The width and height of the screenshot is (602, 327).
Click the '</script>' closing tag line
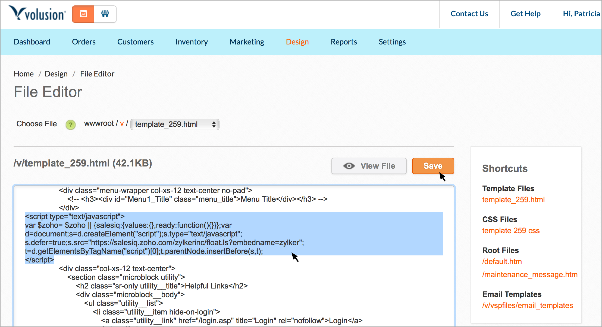tap(39, 260)
